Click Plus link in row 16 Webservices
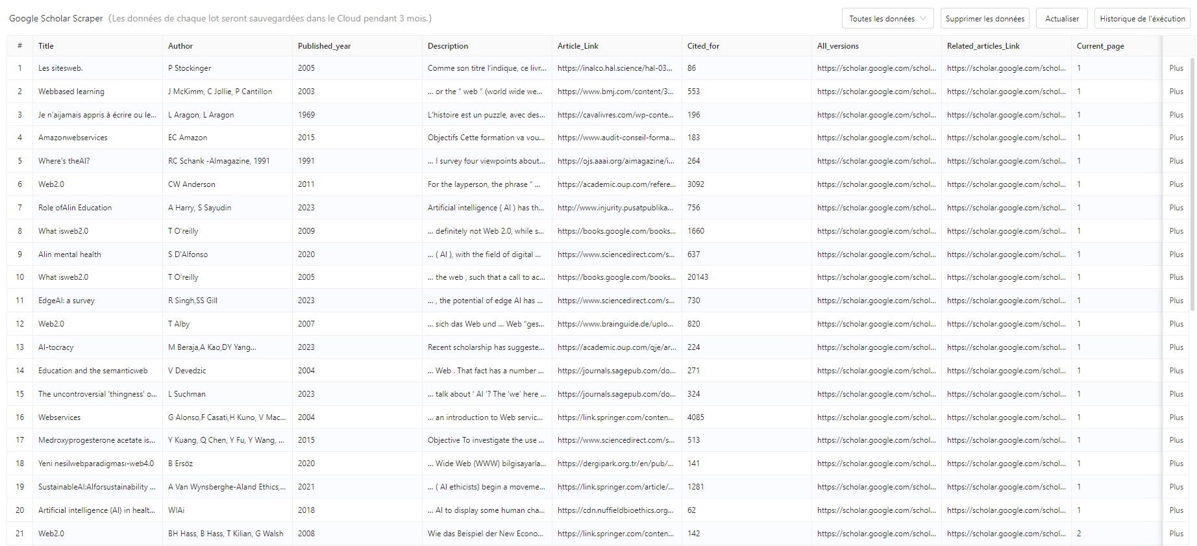The height and width of the screenshot is (546, 1197). [1176, 417]
